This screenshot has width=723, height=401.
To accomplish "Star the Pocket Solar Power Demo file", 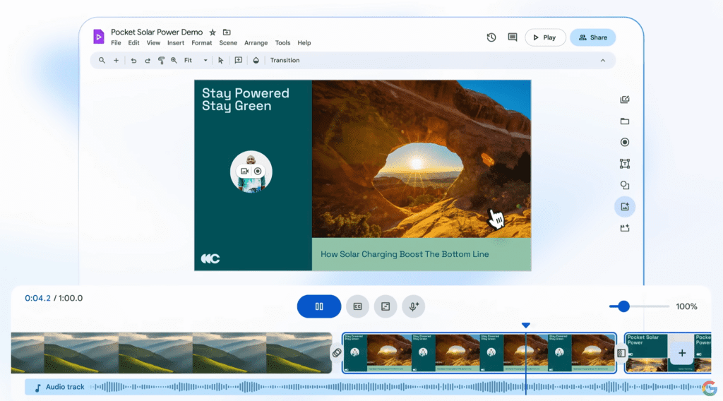I will (213, 32).
